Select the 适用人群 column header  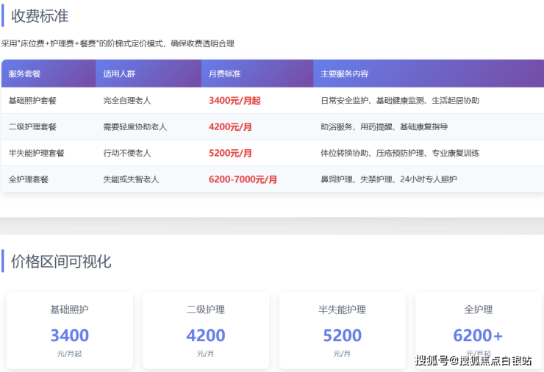(x=121, y=74)
